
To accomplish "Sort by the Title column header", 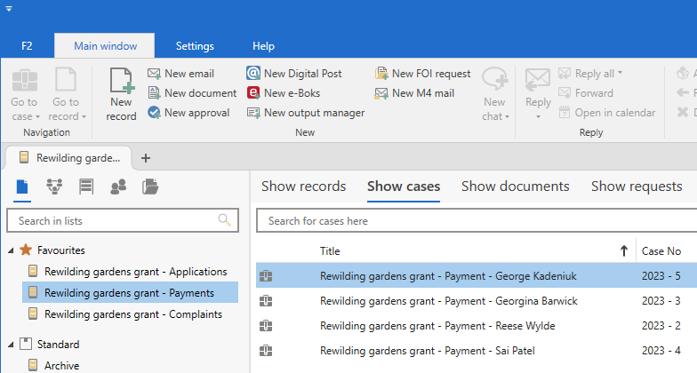I will 330,251.
